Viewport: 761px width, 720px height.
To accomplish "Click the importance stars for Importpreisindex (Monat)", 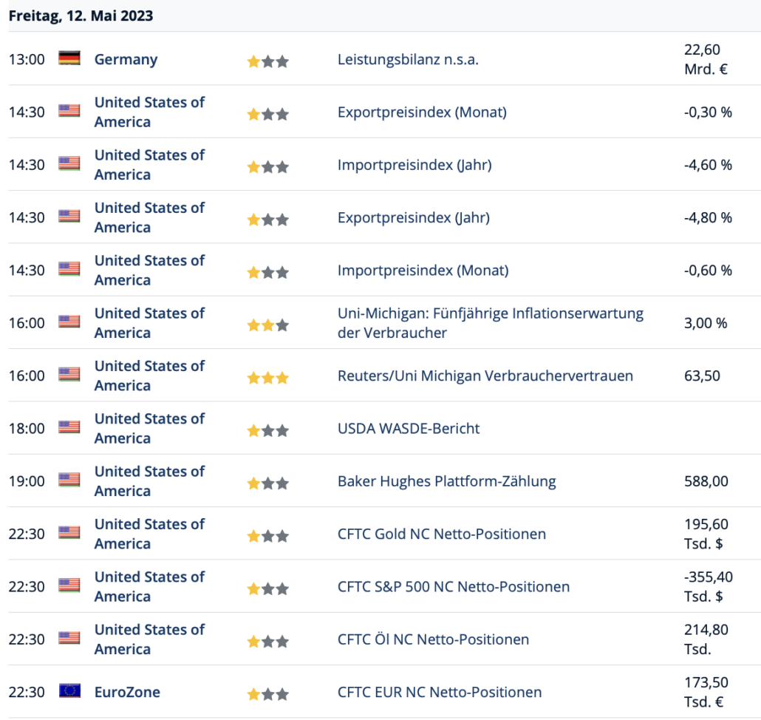I will (268, 273).
